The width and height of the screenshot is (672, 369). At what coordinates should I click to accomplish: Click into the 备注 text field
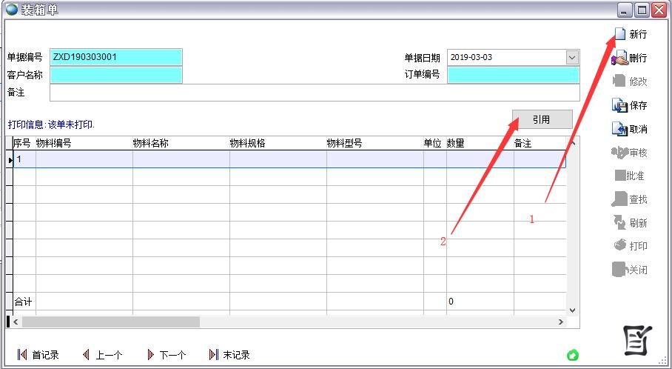[x=315, y=92]
